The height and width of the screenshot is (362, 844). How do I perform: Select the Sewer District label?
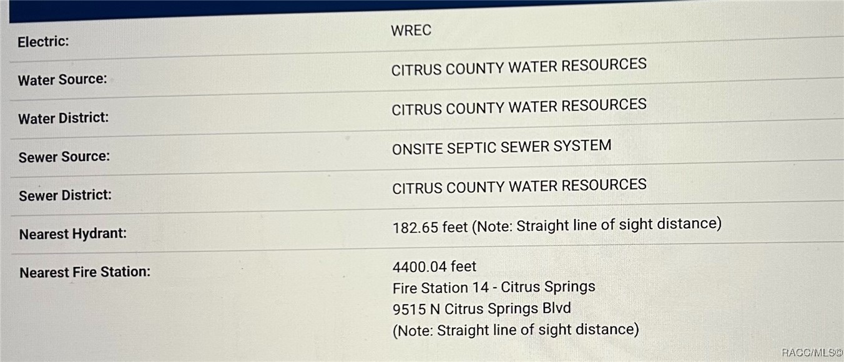(65, 195)
